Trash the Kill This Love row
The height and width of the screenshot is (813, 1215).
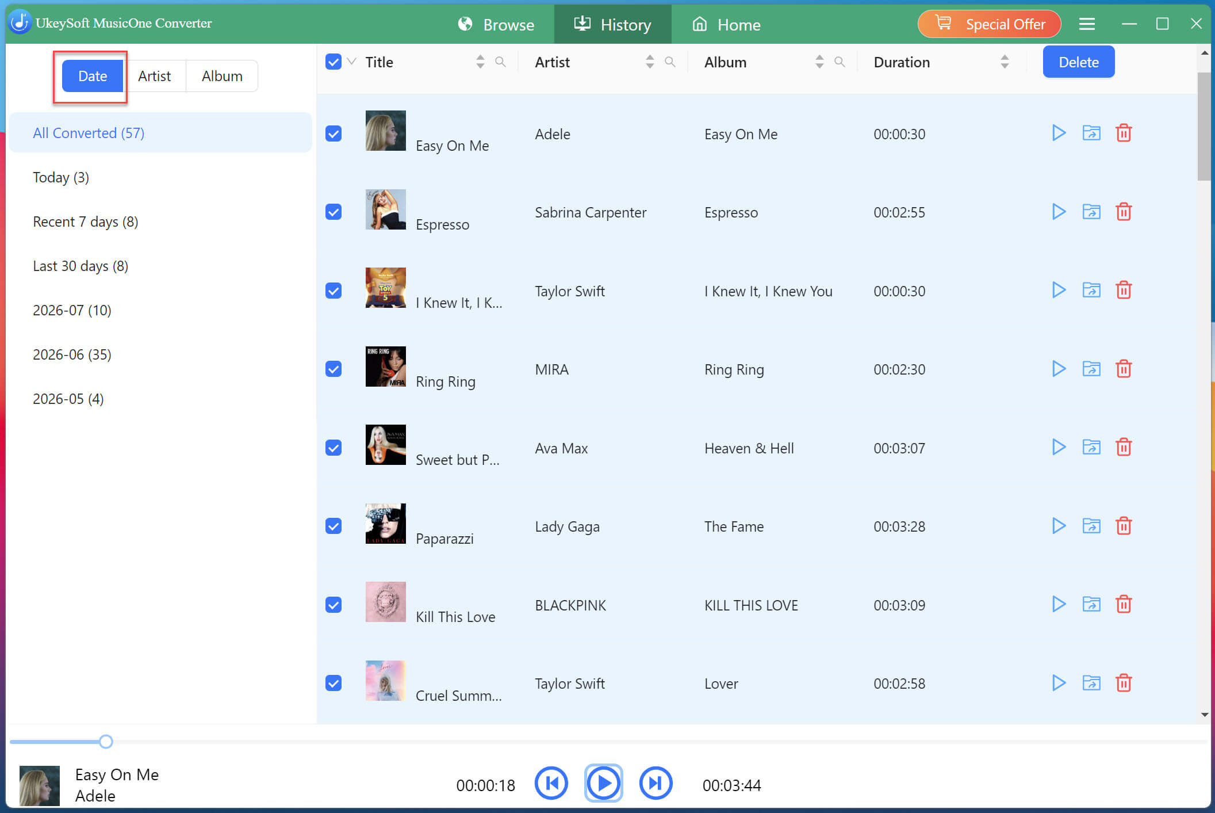pos(1124,604)
